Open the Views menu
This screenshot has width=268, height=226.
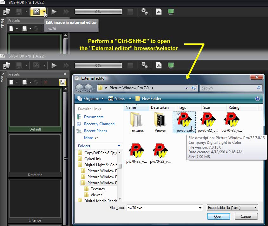pos(117,99)
